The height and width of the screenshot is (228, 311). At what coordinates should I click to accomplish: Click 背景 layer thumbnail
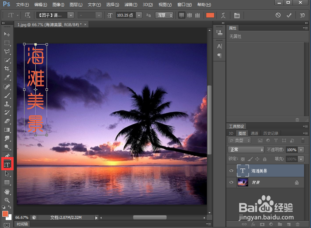(243, 182)
